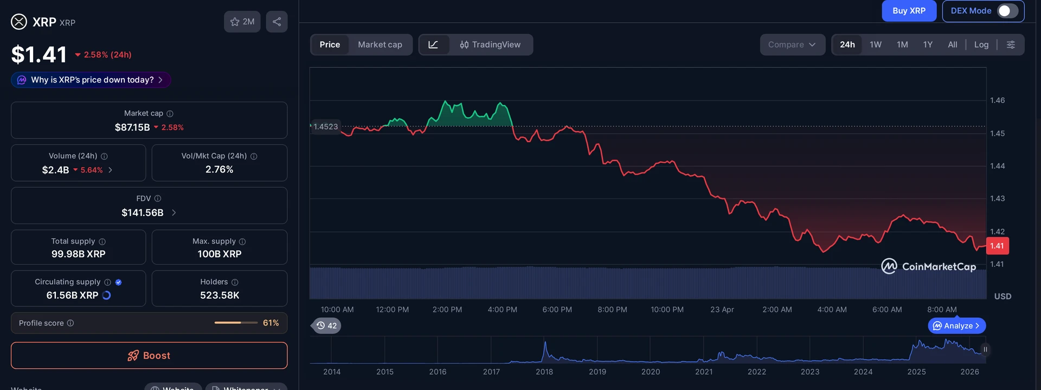Image resolution: width=1041 pixels, height=390 pixels.
Task: Expand Volume (24h) details chevron
Action: click(110, 170)
